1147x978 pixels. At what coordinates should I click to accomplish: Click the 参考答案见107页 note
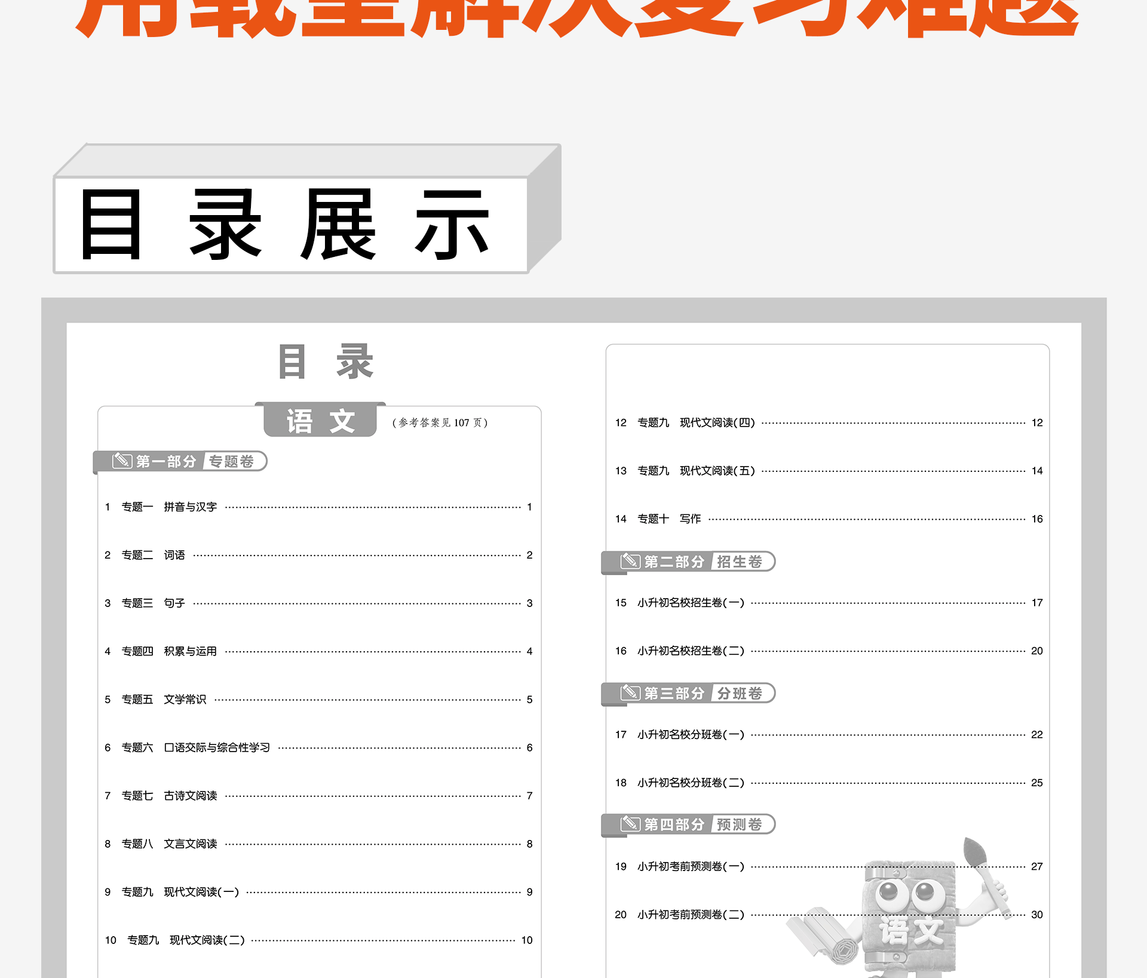[440, 422]
